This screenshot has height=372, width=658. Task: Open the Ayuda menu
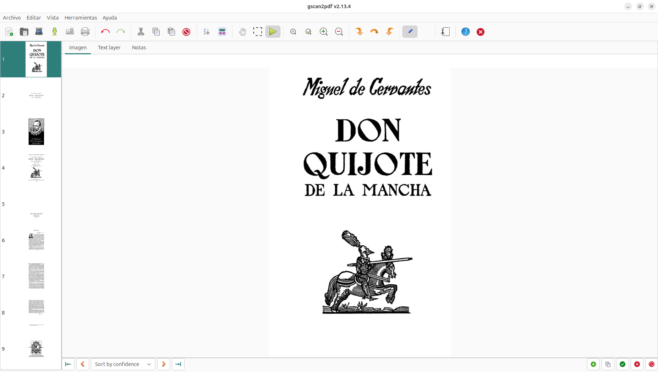click(x=110, y=18)
